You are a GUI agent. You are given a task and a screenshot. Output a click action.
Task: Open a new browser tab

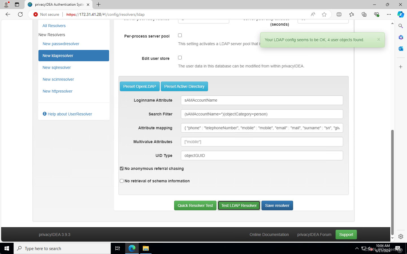point(98,5)
